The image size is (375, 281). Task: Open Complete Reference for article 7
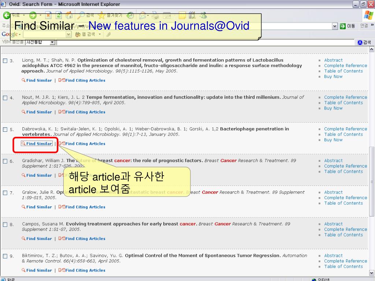pos(345,198)
